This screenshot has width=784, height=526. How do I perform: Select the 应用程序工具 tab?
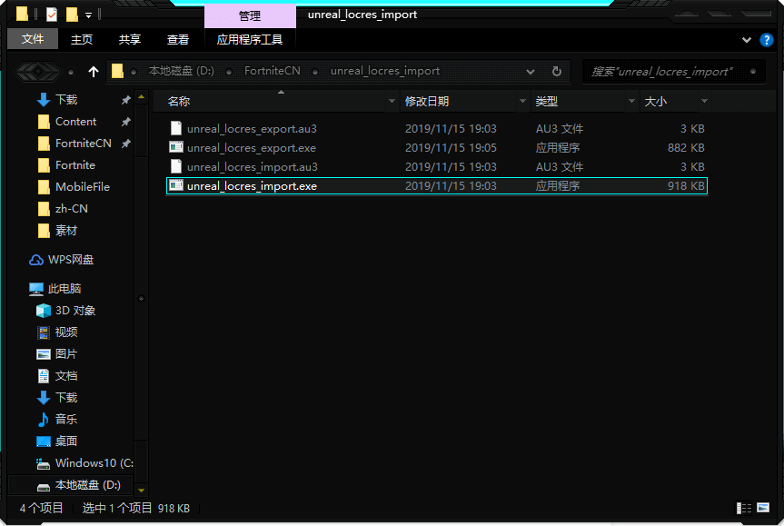pos(250,39)
